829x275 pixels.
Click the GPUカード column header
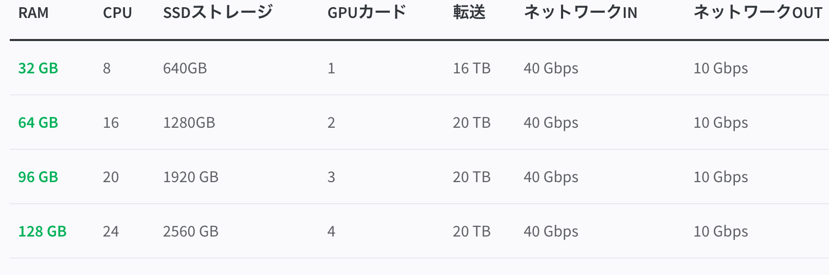pos(367,13)
